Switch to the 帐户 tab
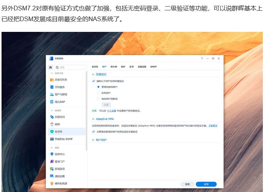Screen dimensions: 264x192 coord(104,67)
